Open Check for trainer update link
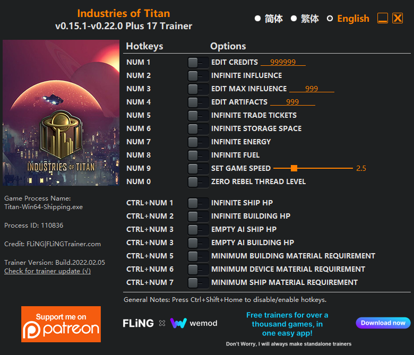This screenshot has width=414, height=355. coord(48,271)
